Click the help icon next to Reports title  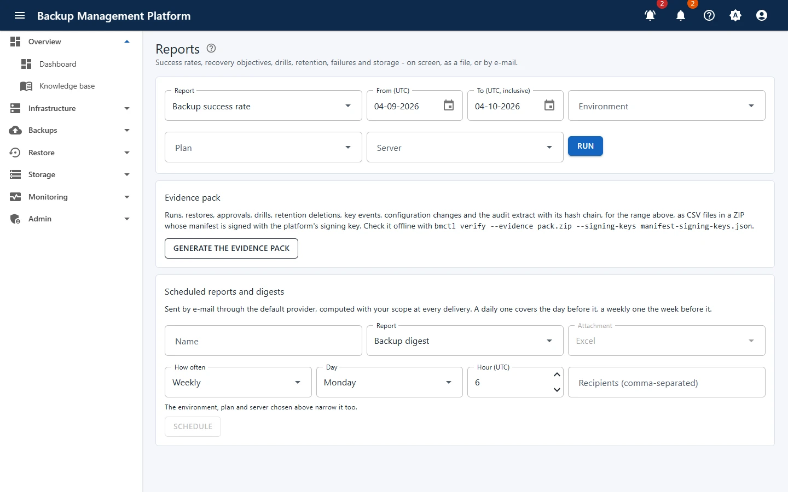pos(211,48)
